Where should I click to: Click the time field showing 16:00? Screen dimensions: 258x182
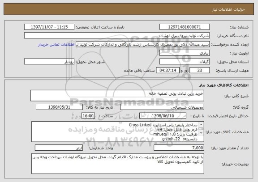88,116
